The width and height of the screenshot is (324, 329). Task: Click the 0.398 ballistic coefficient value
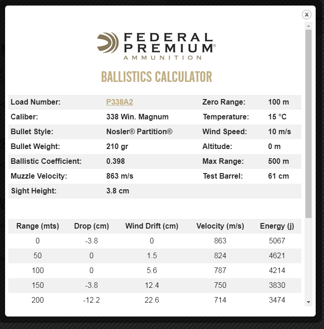coord(116,161)
